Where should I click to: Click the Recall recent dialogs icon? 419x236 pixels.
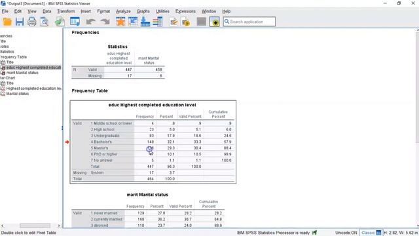75,22
